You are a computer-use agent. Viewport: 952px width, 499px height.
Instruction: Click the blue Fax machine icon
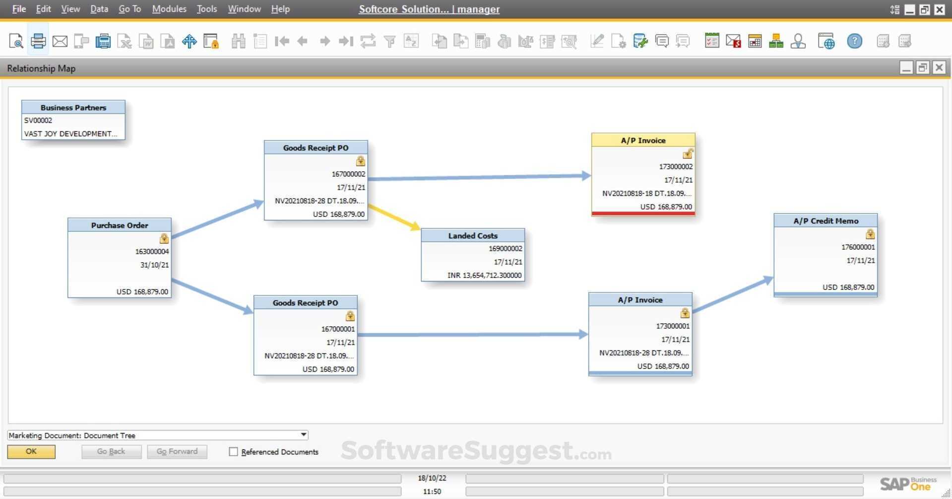(x=103, y=41)
